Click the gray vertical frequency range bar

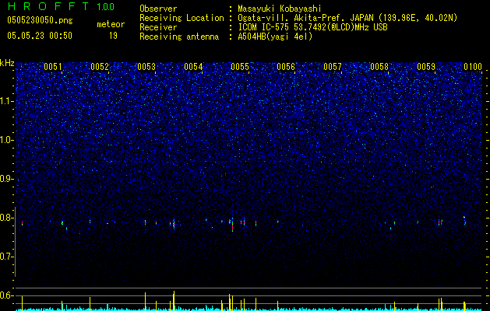16,242
